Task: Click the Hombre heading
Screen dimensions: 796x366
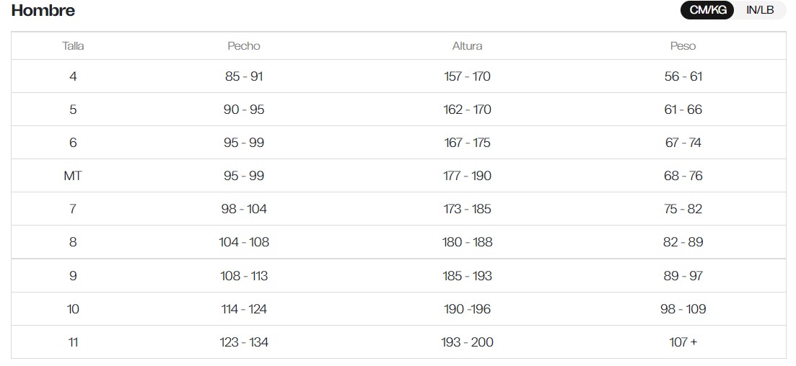Action: pos(43,11)
